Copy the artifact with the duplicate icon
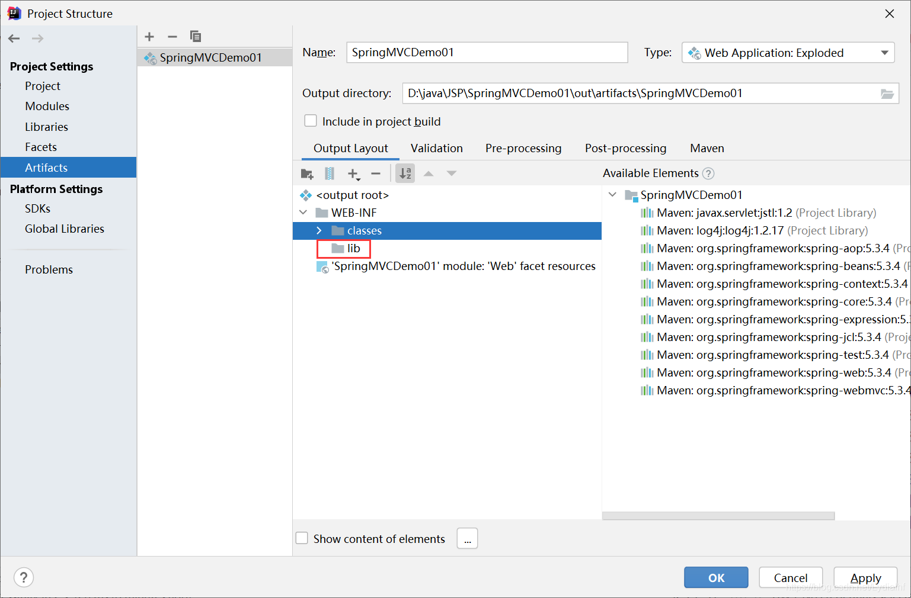The width and height of the screenshot is (911, 598). click(x=196, y=37)
